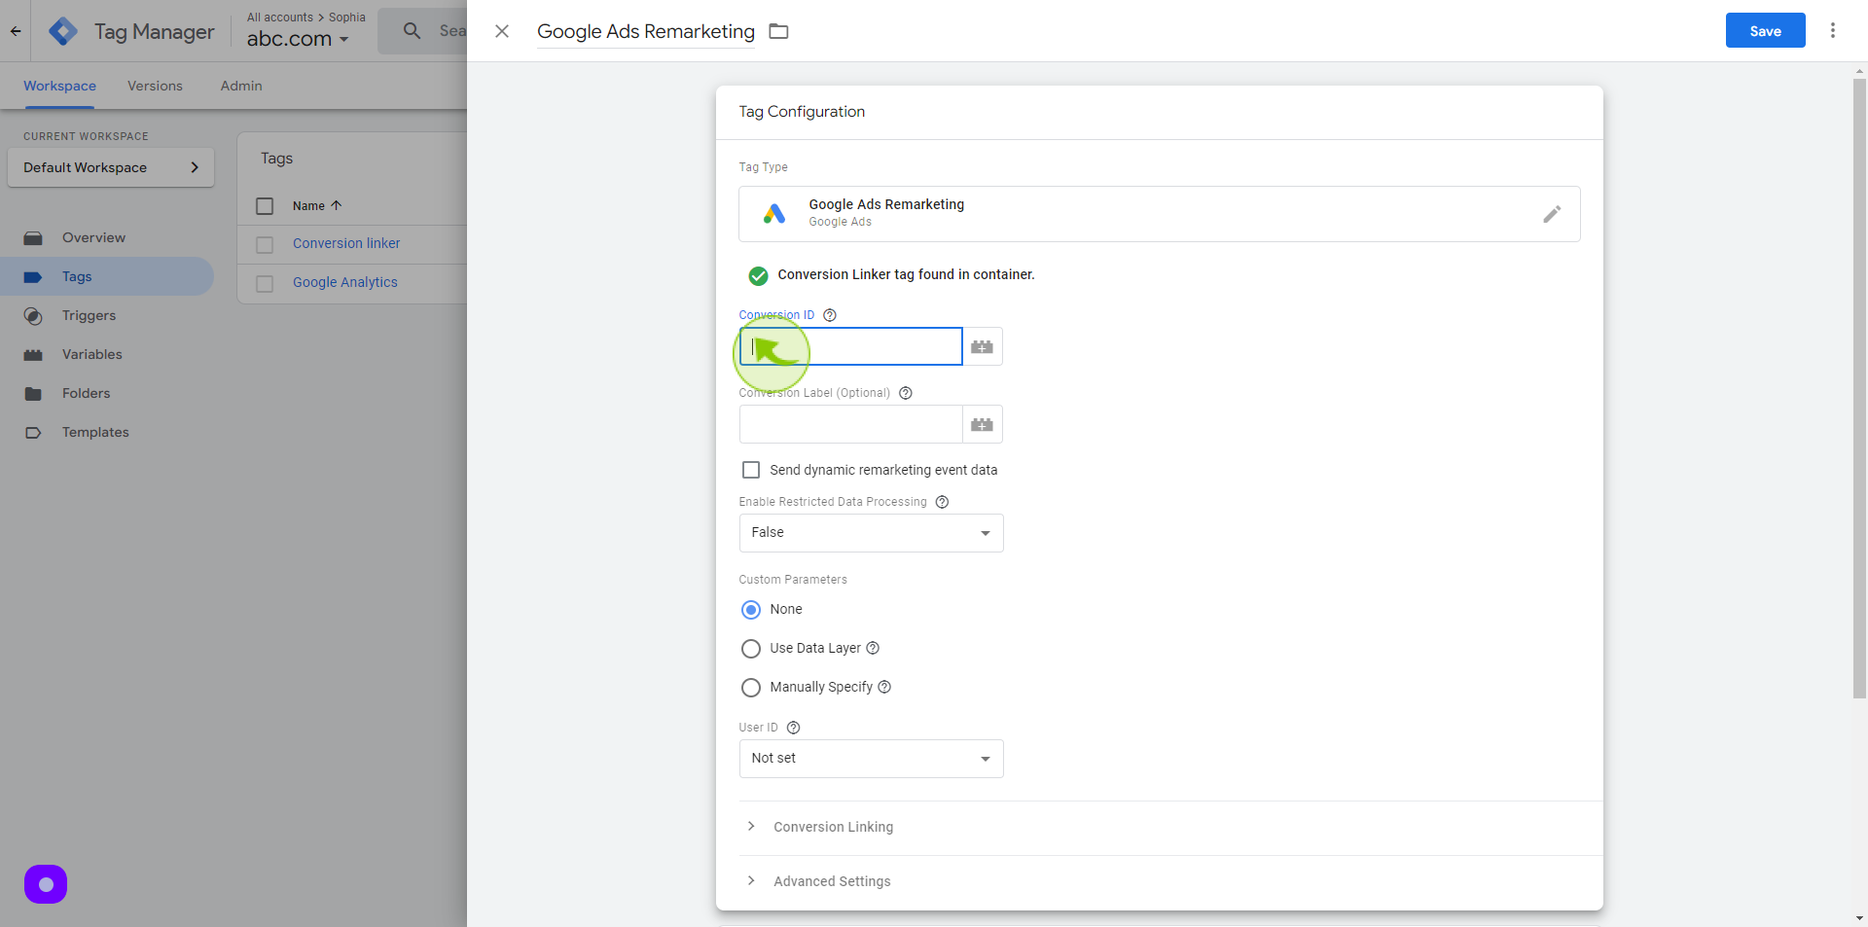Screen dimensions: 1868x927
Task: Click the Variables icon in sidebar
Action: click(33, 355)
